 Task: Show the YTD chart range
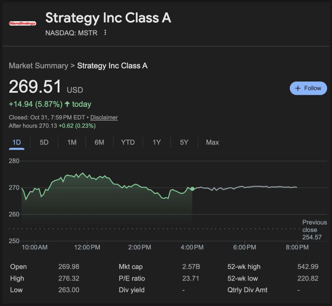[x=128, y=143]
